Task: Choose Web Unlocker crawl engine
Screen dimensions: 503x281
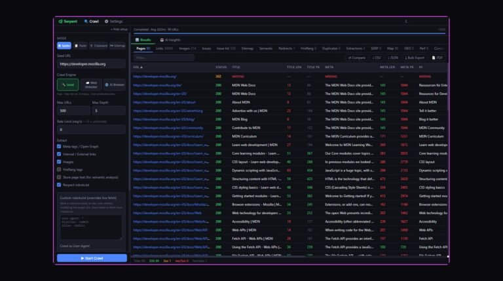Action: point(91,84)
